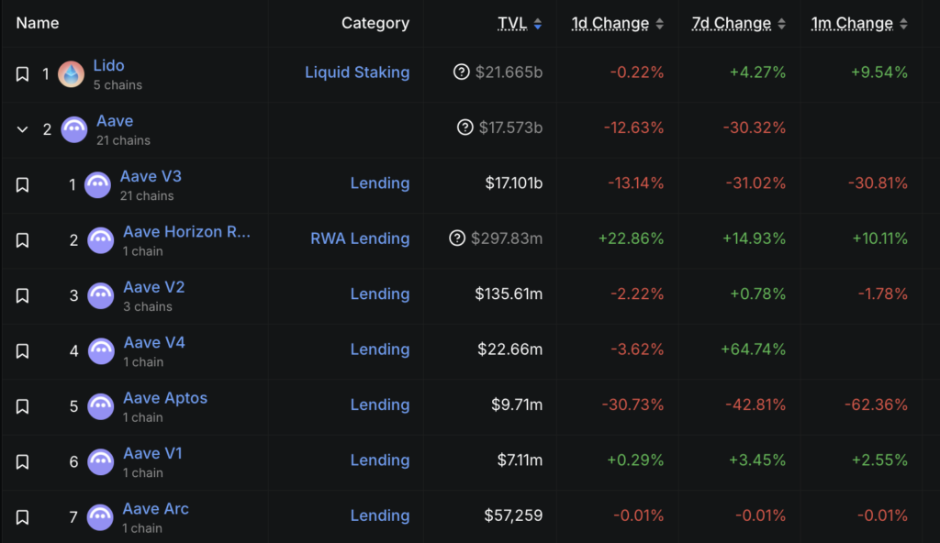Click the Aave Arc logo icon
The height and width of the screenshot is (543, 940).
pyautogui.click(x=101, y=517)
